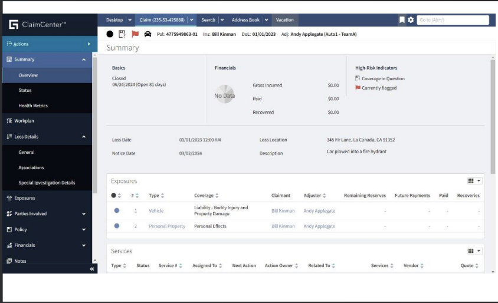This screenshot has height=303, width=498.
Task: Open the Vehicle exposure link
Action: coord(156,210)
